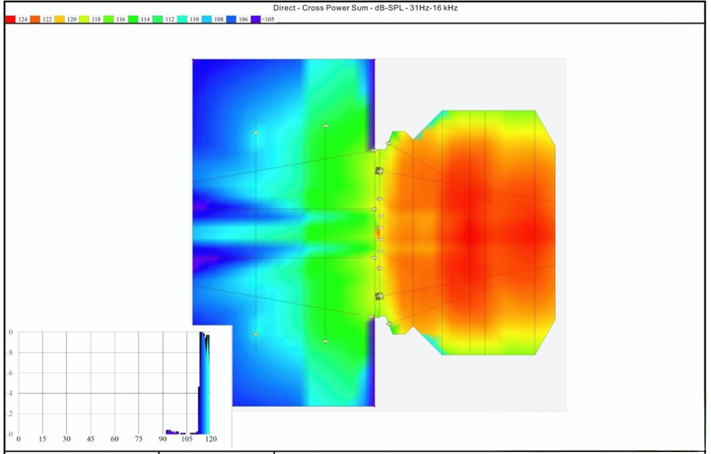Select the top marker on the leftmost vertical line

click(256, 133)
